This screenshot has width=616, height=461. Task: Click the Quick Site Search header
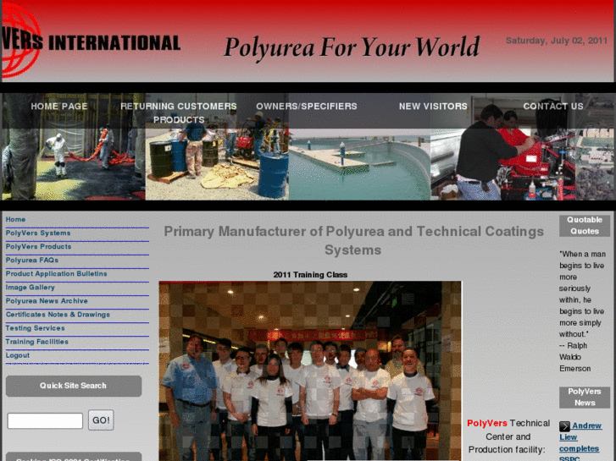click(74, 386)
